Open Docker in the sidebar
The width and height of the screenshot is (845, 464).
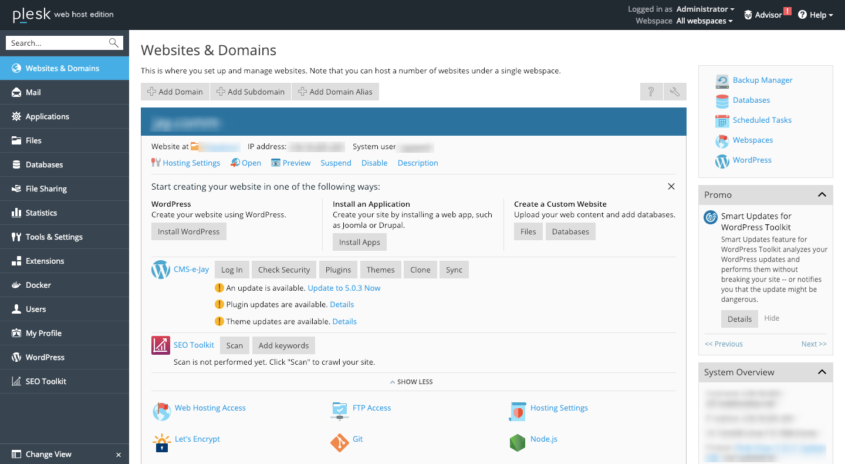tap(65, 285)
